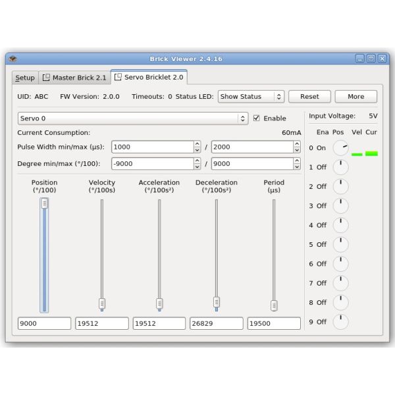Click the Deceleration slider handle

(217, 302)
